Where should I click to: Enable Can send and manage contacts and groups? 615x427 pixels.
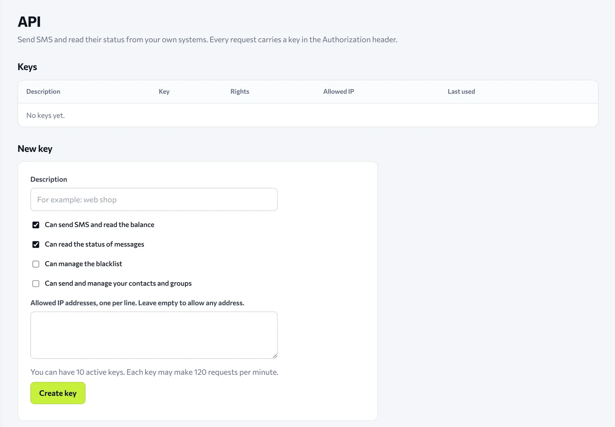(36, 284)
